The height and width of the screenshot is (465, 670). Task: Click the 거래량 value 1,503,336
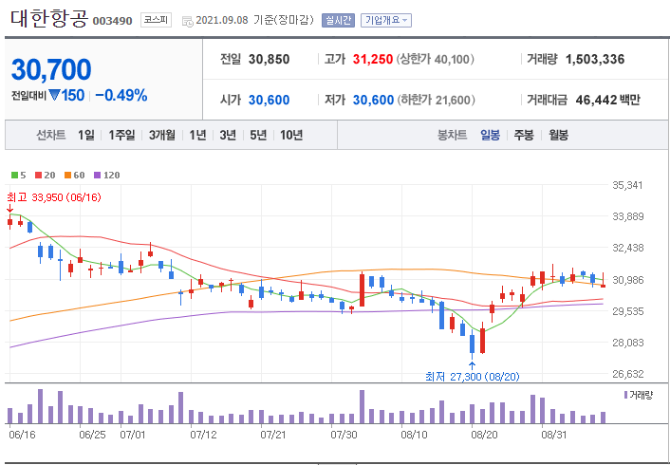coord(595,59)
